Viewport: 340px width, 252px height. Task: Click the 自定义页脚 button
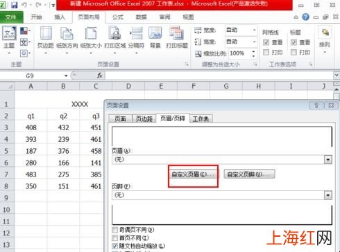[249, 174]
